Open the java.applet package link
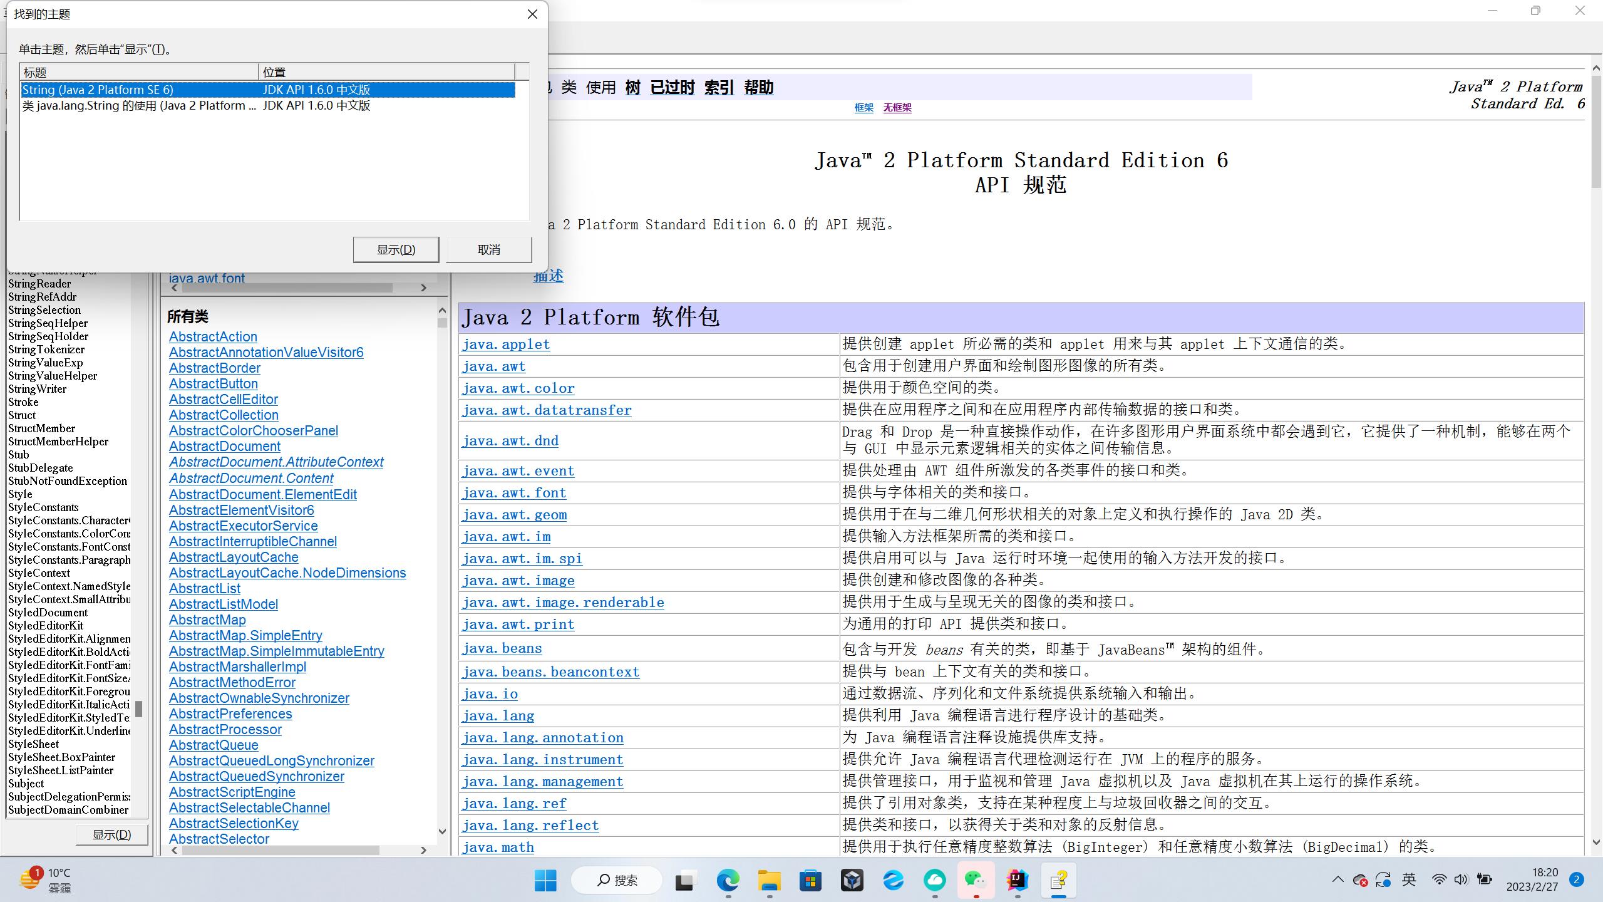 click(506, 344)
